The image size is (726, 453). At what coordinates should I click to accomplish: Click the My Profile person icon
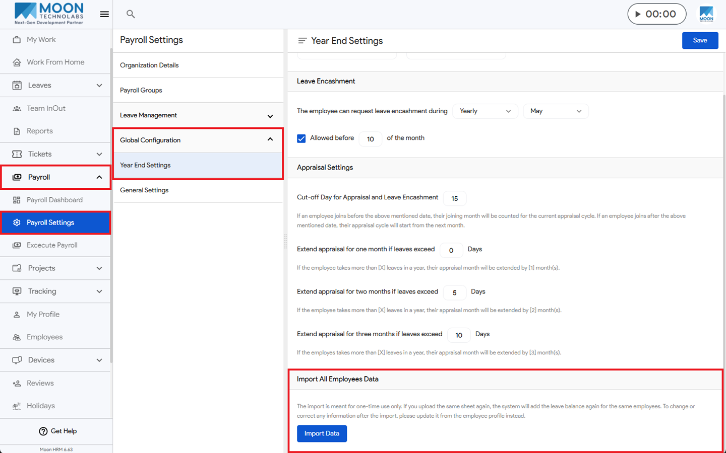coord(17,315)
